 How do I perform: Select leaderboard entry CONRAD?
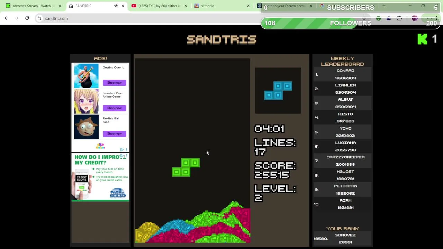pos(343,74)
